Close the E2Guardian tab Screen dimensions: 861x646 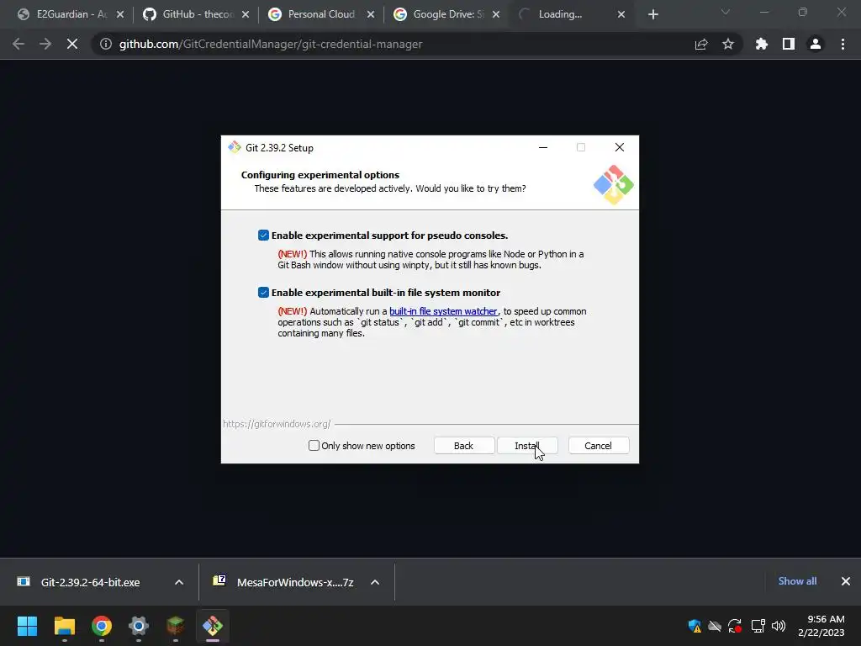[120, 14]
